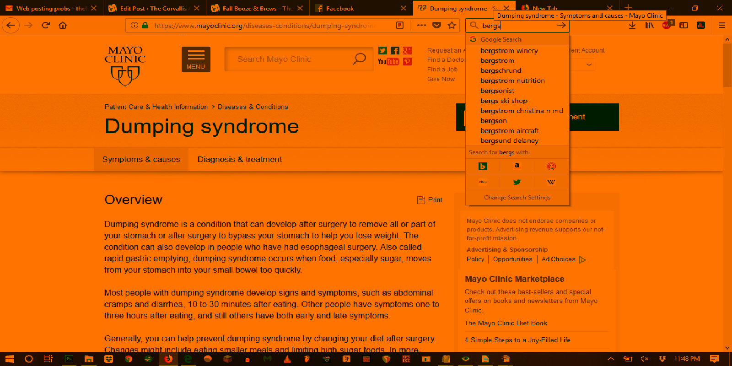732x366 pixels.
Task: Open the site security padlock info
Action: coord(145,26)
